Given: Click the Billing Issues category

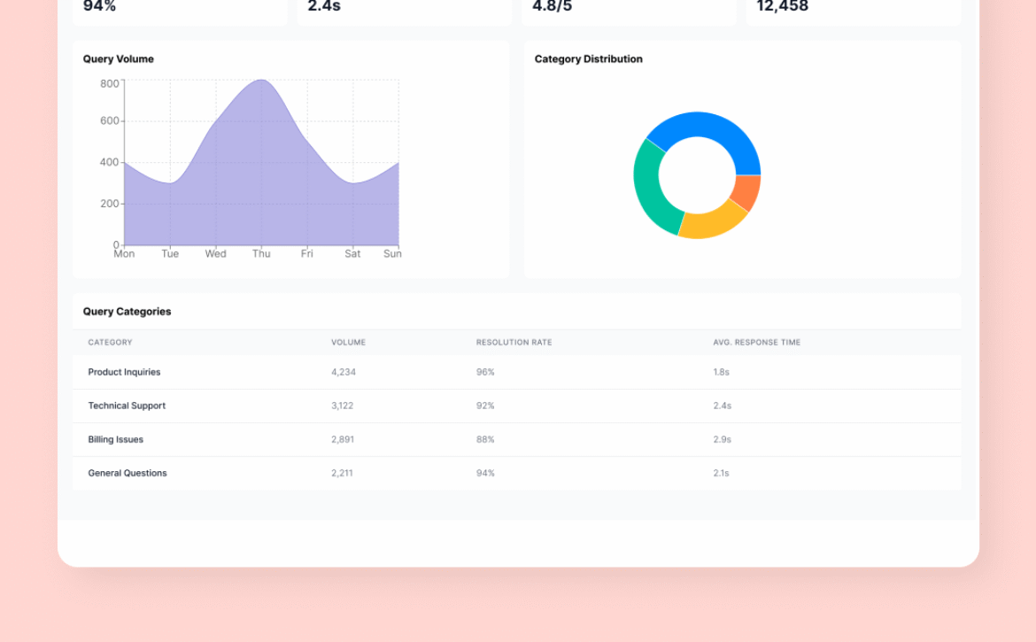Looking at the screenshot, I should pos(115,440).
